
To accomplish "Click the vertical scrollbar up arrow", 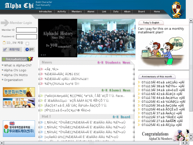I will point(191,21).
